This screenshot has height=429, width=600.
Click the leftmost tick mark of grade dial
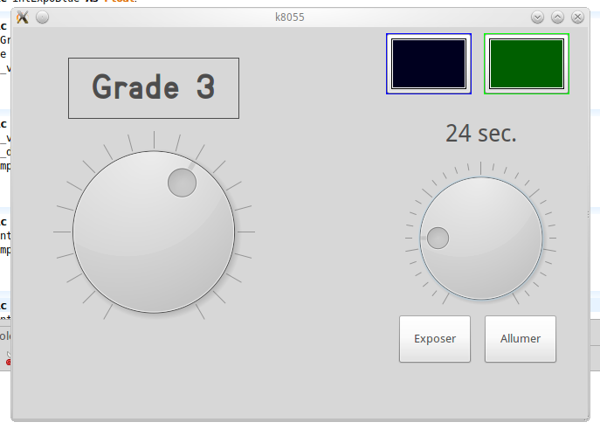[61, 232]
